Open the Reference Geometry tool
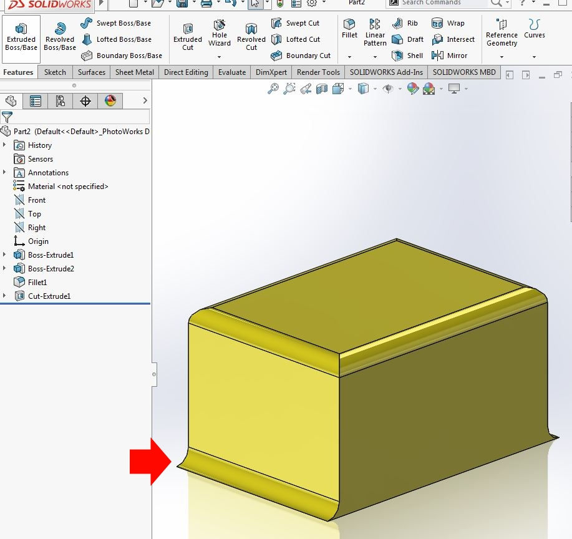572x539 pixels. pyautogui.click(x=502, y=33)
